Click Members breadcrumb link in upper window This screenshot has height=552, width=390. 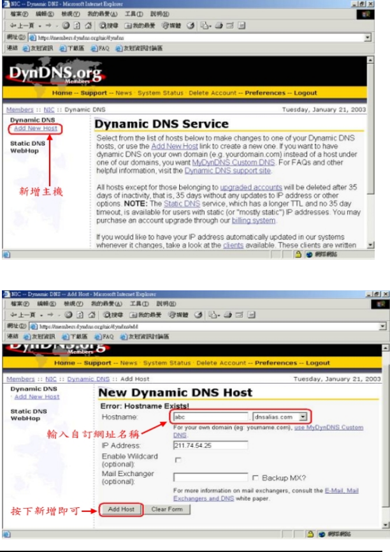click(20, 110)
